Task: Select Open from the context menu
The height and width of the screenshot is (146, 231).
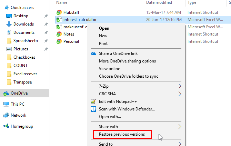Action: coord(104,28)
